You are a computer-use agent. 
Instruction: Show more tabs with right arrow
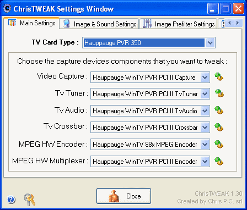[238, 23]
